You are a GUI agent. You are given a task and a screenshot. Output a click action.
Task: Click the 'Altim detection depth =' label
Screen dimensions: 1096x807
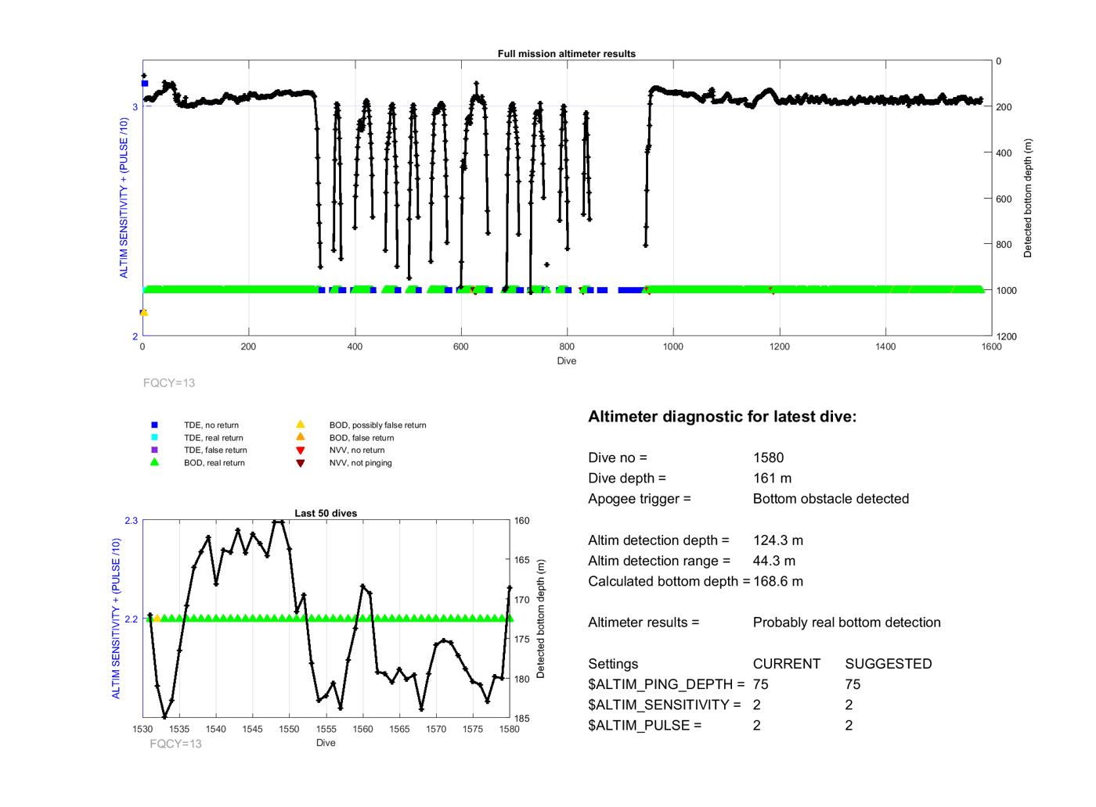pos(658,540)
